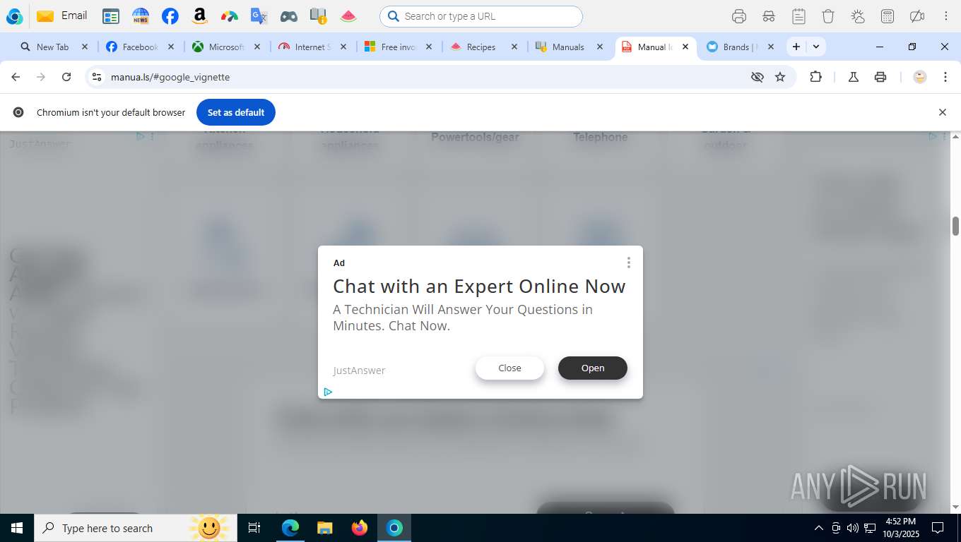Open the Facebook shortcut icon in the top bar

(x=170, y=16)
